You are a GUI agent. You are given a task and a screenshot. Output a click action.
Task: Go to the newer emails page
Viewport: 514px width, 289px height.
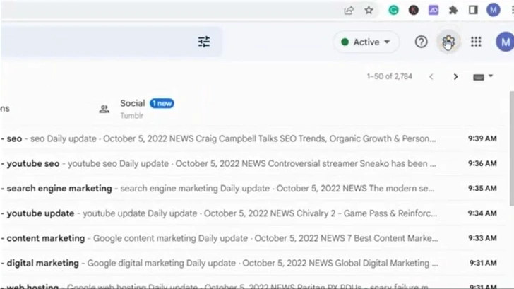[x=431, y=77]
